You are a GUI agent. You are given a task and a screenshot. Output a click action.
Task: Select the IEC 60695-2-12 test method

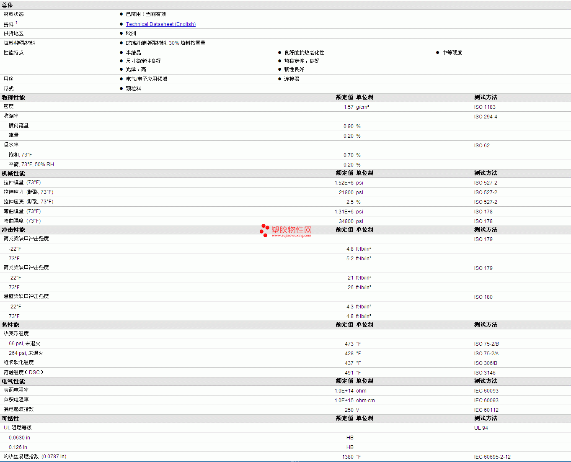click(x=492, y=457)
